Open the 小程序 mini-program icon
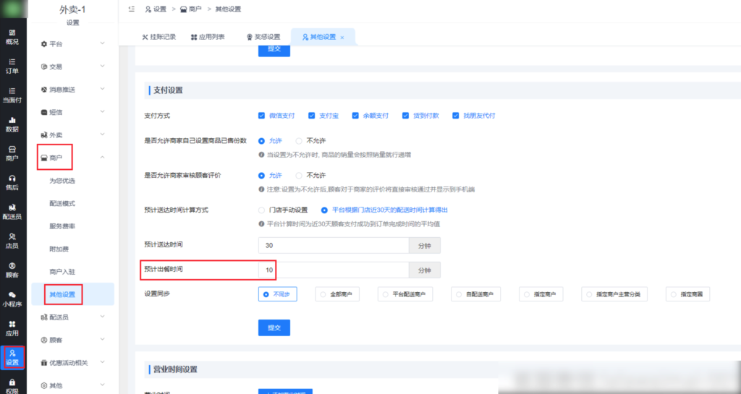The width and height of the screenshot is (741, 394). (12, 299)
